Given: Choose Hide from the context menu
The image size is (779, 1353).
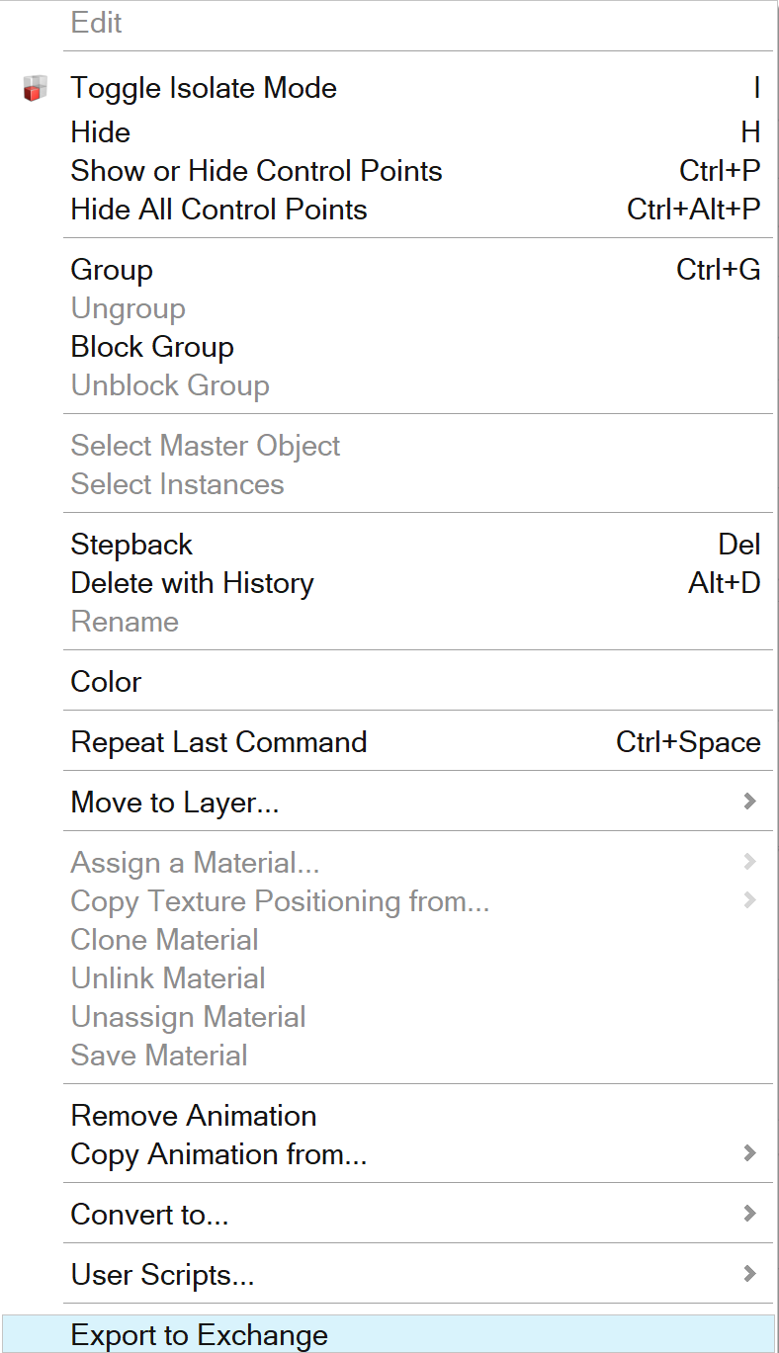Looking at the screenshot, I should pyautogui.click(x=101, y=132).
